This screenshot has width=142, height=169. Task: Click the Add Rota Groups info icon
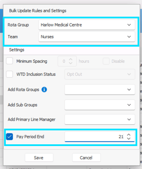[x=44, y=90]
